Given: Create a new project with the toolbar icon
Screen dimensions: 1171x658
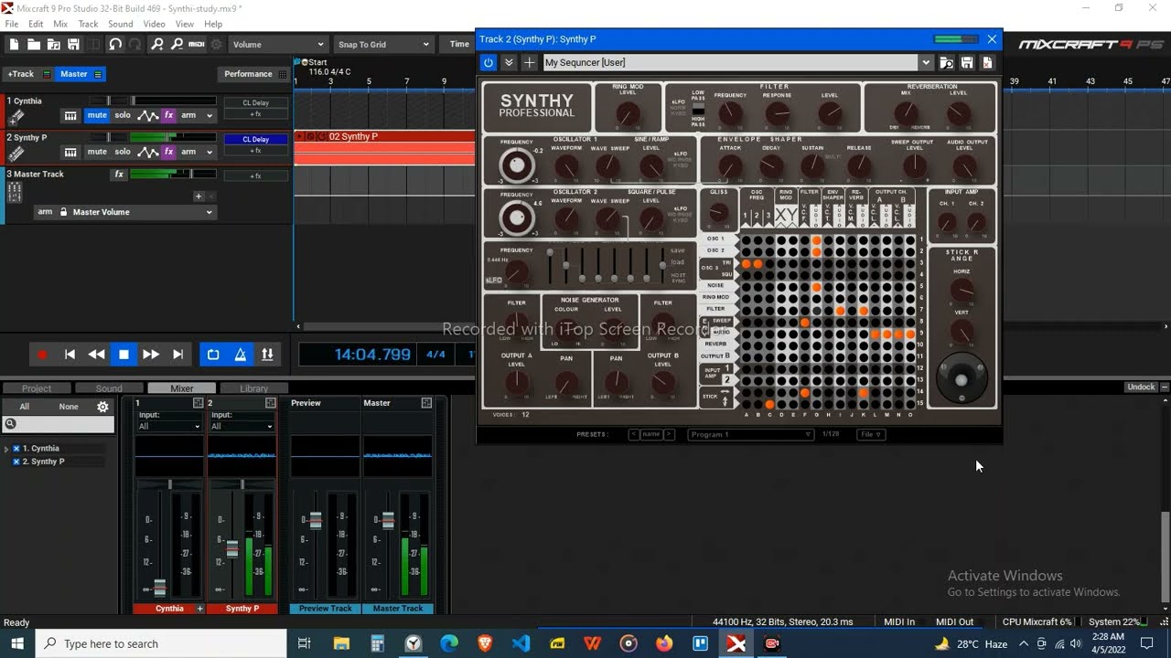Looking at the screenshot, I should pos(14,44).
